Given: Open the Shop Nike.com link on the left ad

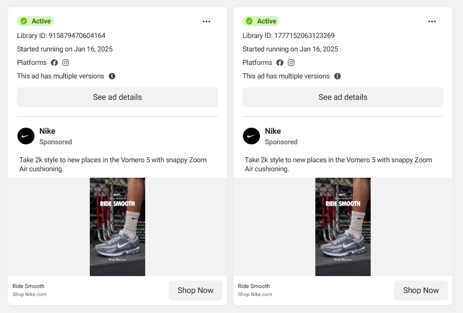Looking at the screenshot, I should click(x=29, y=295).
